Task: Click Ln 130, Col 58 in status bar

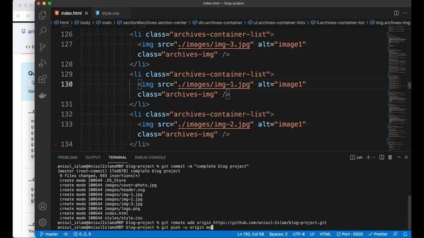Action: (250, 234)
